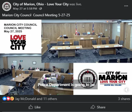Screen dimensions: 132x112
Task: Click the care emoji reaction icon
Action: pyautogui.click(x=12, y=99)
